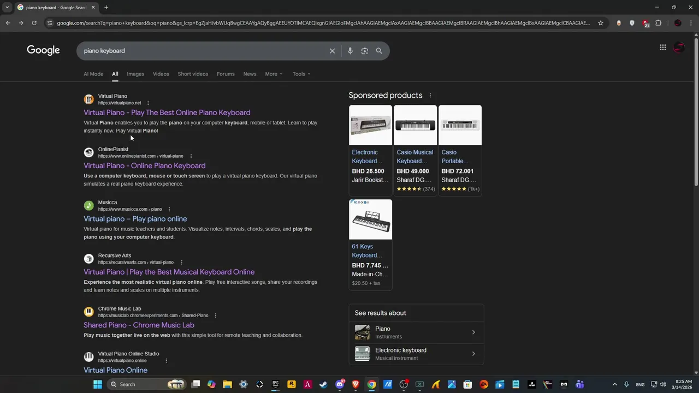699x393 pixels.
Task: Click the browser address bar
Action: (x=322, y=23)
